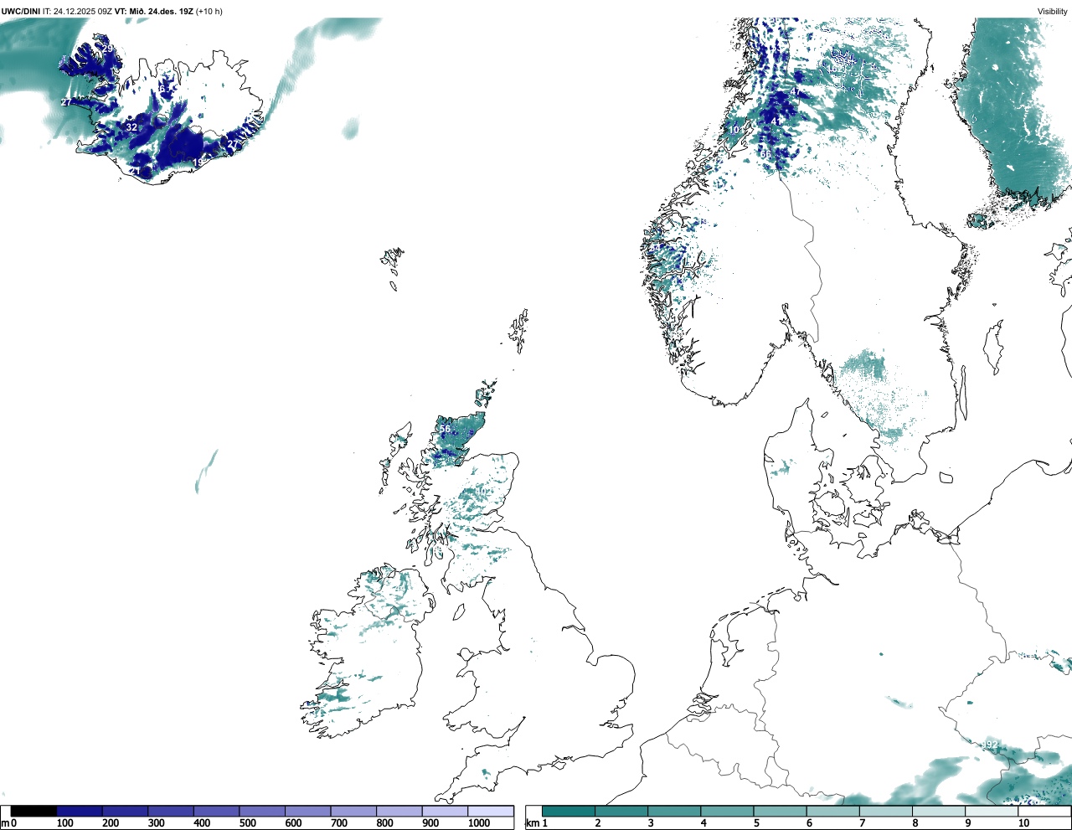Click the '47' value over Scandinavia

[796, 91]
